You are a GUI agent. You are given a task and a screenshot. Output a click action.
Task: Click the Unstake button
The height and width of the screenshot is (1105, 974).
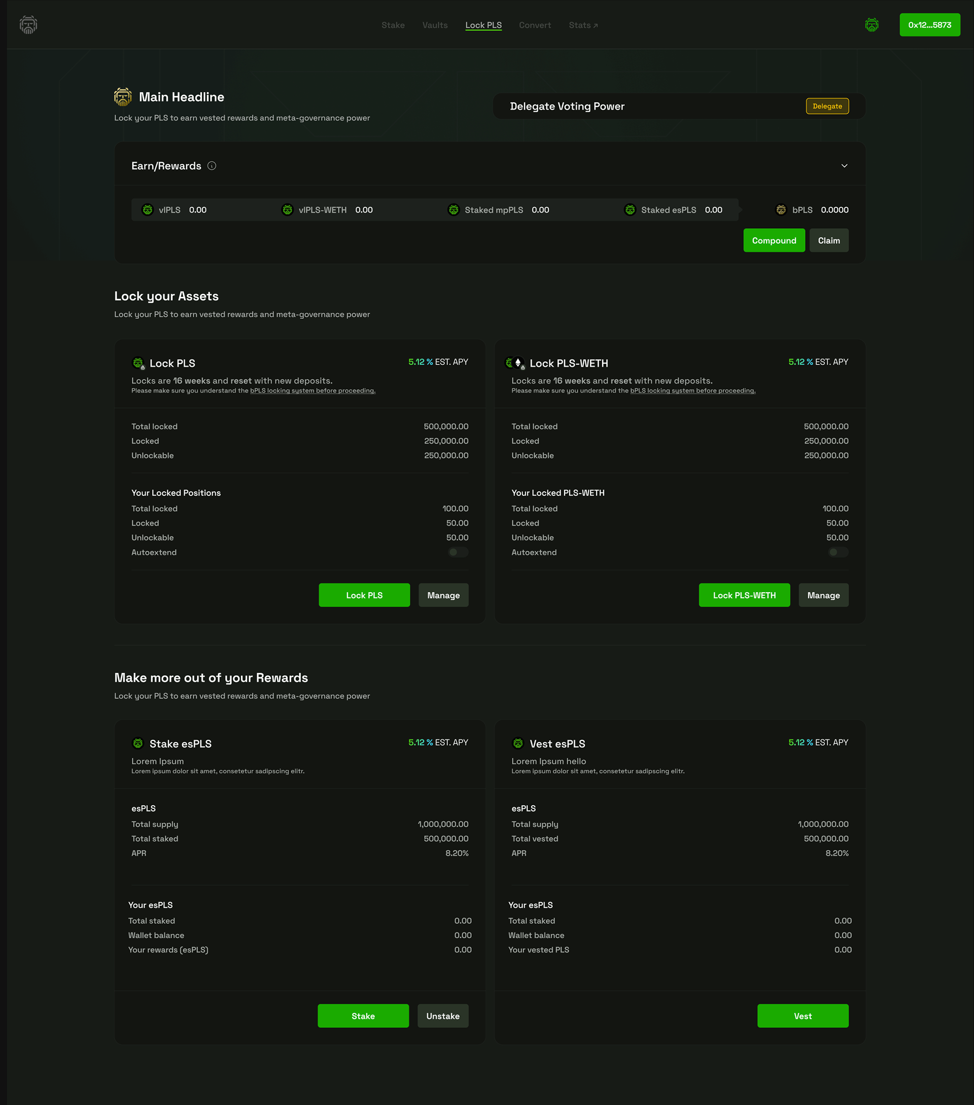point(443,1016)
